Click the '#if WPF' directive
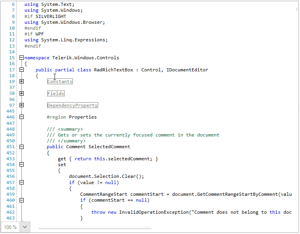The width and height of the screenshot is (300, 234). click(x=34, y=34)
